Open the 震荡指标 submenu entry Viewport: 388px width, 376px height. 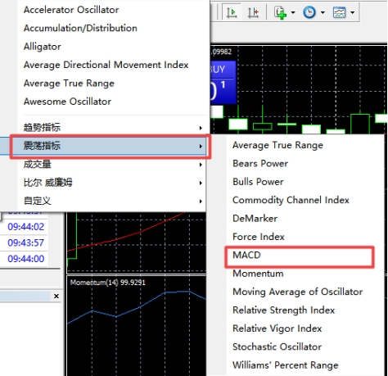(x=111, y=146)
